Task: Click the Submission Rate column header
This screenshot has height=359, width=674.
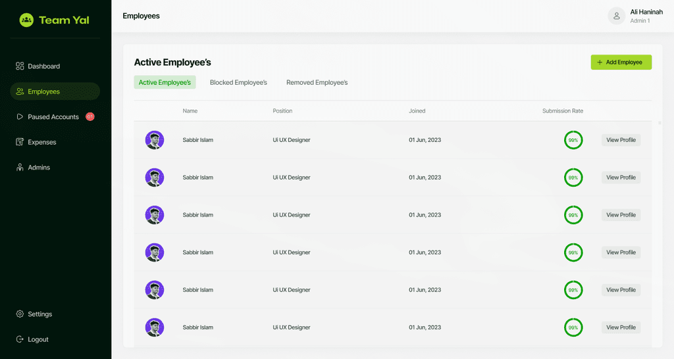Action: (x=562, y=111)
